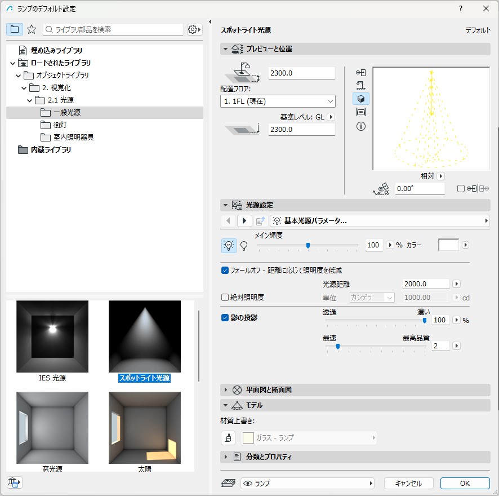Click the カラー color swatch
The height and width of the screenshot is (496, 499).
tap(448, 245)
